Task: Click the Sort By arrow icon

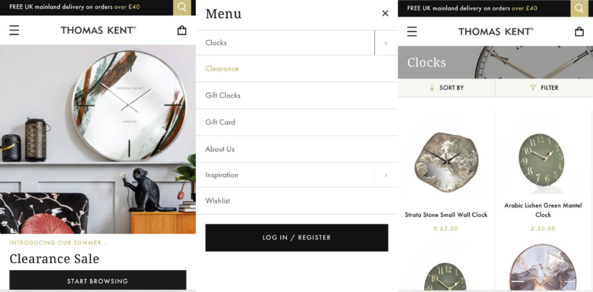Action: coord(432,88)
